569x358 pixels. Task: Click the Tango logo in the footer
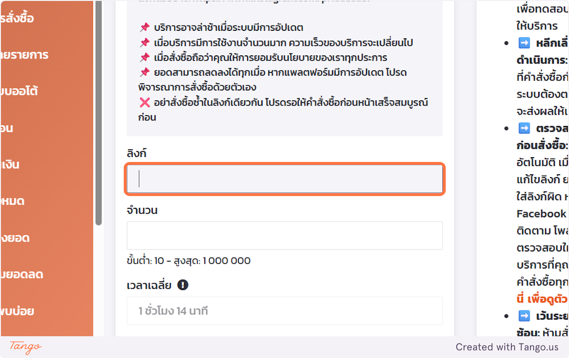tap(26, 347)
